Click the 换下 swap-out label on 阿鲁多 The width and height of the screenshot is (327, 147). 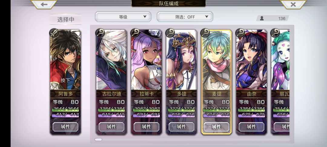pos(65,80)
